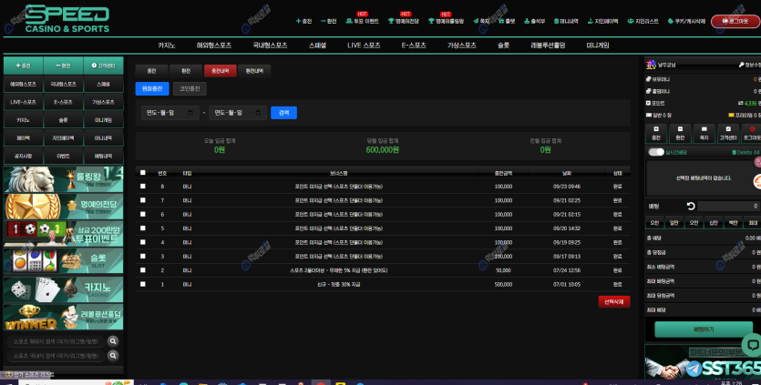Screen dimensions: 761x385
Task: Open the start date picker field
Action: click(x=171, y=113)
